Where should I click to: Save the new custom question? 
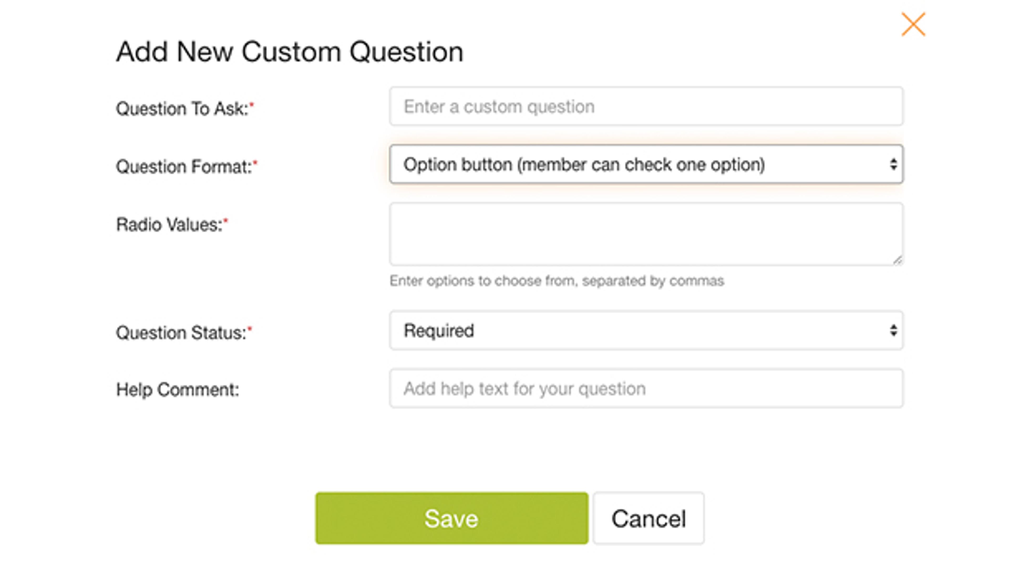click(451, 518)
